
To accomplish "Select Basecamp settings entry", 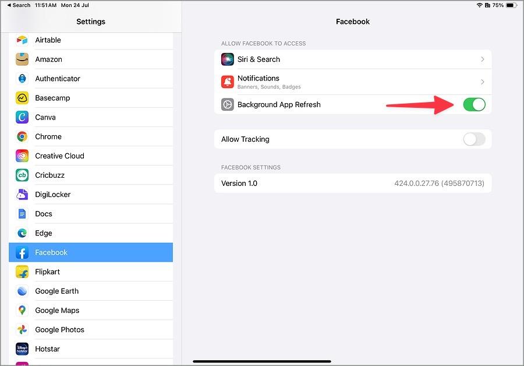I will click(x=91, y=98).
